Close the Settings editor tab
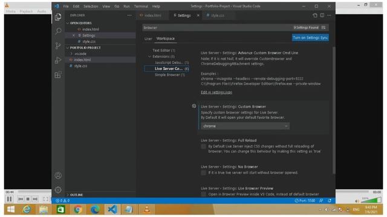Viewport: 387px width, 217px height. 198,15
